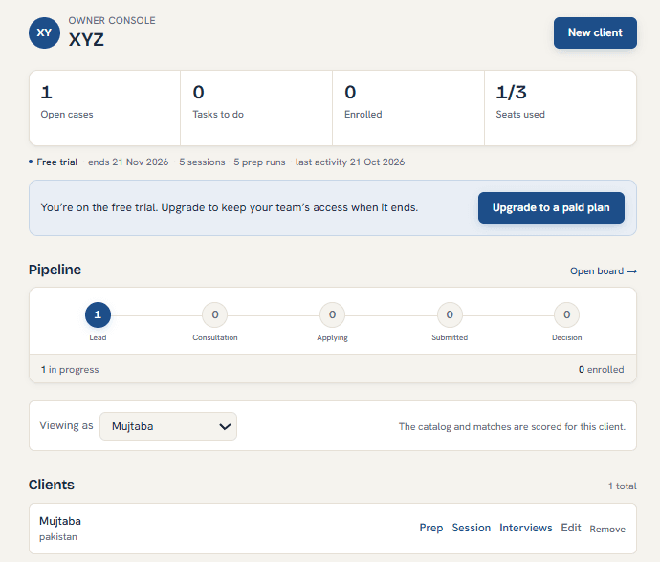
Task: Select the Lead stage circle
Action: 98,314
